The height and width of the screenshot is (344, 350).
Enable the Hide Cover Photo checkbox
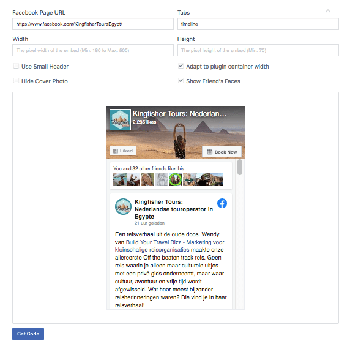[16, 81]
